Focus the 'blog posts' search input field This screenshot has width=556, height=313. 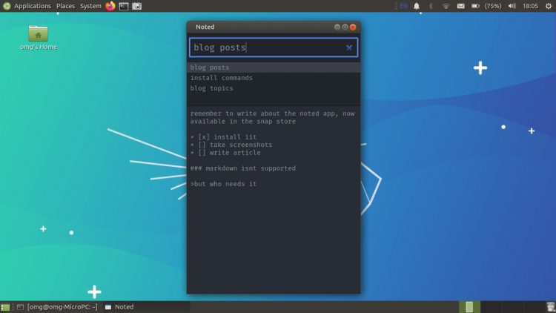coord(274,47)
